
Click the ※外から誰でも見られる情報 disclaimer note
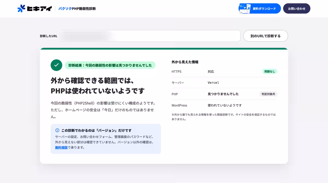pos(224,117)
